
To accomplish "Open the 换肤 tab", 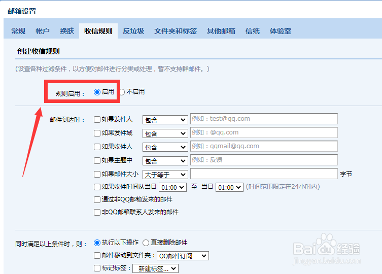I will (67, 31).
